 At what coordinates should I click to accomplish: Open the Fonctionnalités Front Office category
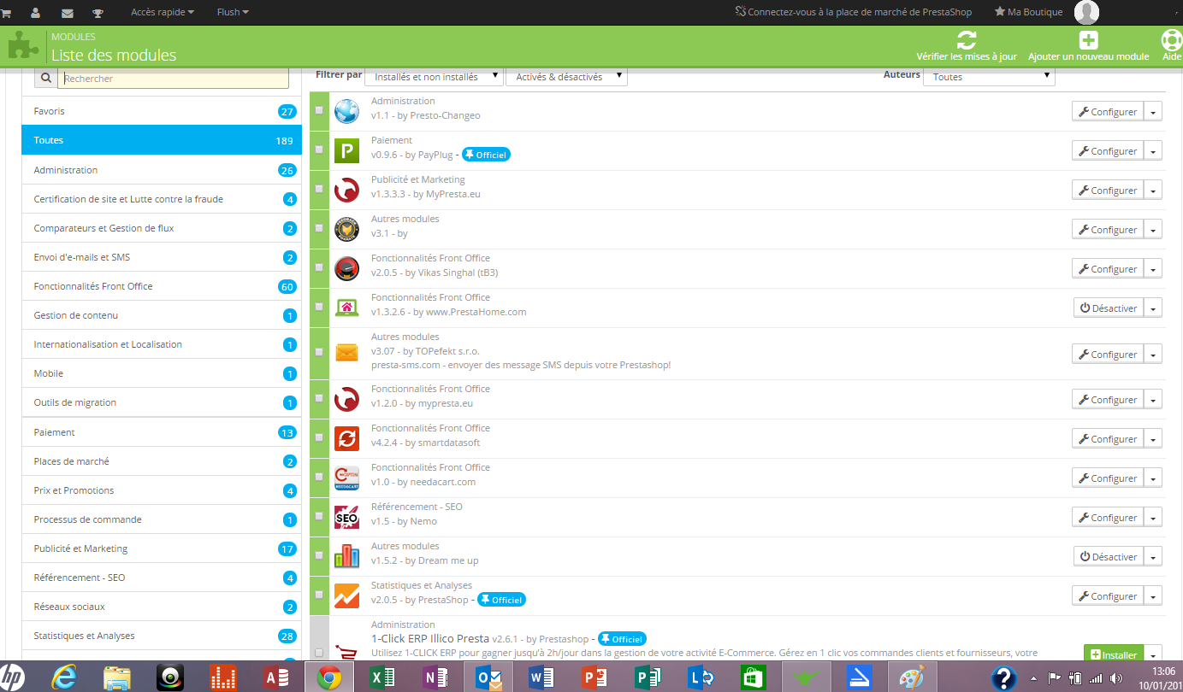(161, 286)
